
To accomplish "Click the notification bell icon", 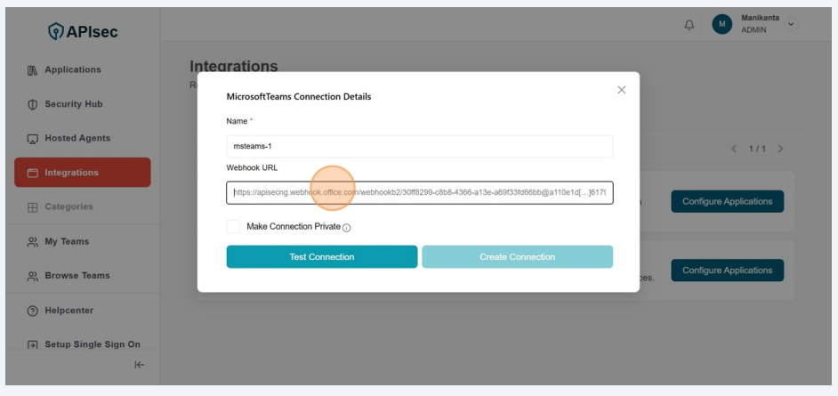I will coord(689,25).
